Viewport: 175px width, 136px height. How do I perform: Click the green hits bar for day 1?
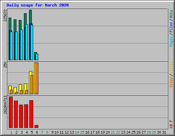coord(10,24)
